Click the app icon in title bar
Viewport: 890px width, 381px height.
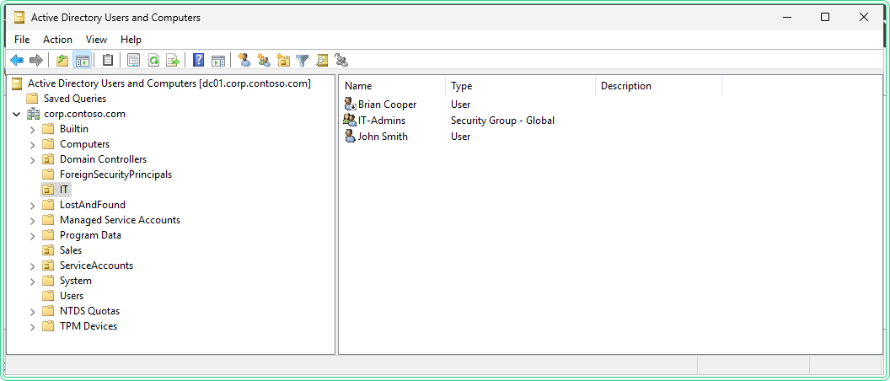[x=20, y=18]
